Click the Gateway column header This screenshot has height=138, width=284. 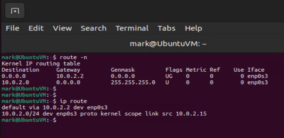(68, 70)
